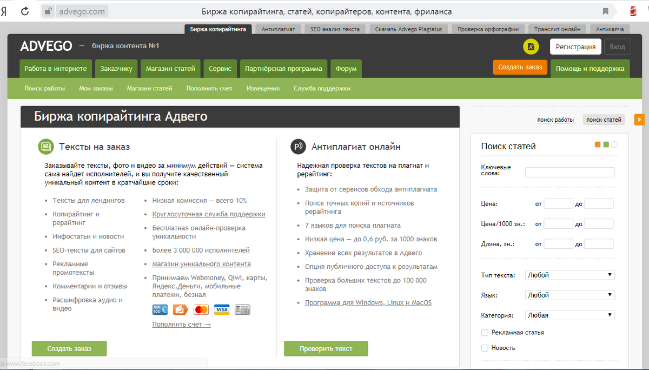The width and height of the screenshot is (649, 370).
Task: Click the Yandex 'Я' browser logo
Action: point(4,11)
